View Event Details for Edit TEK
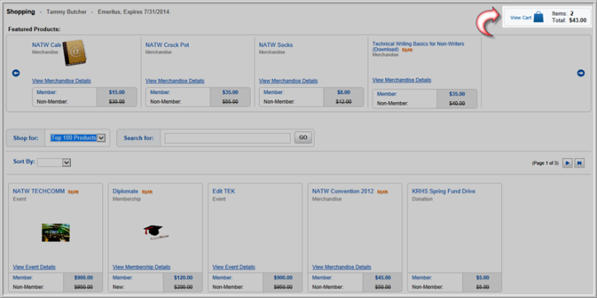The image size is (597, 298). pos(234,268)
